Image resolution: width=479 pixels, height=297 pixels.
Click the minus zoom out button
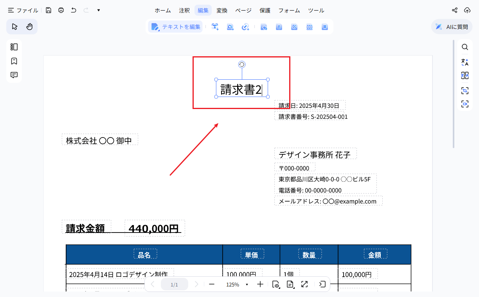tap(212, 284)
